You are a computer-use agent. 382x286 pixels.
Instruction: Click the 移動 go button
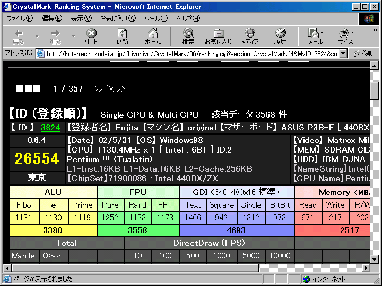point(364,53)
